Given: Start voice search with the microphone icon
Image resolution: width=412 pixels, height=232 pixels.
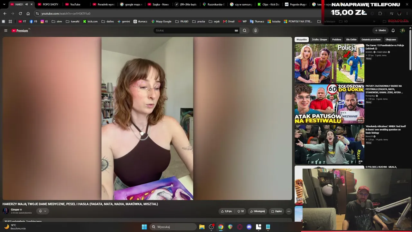Looking at the screenshot, I should [256, 31].
